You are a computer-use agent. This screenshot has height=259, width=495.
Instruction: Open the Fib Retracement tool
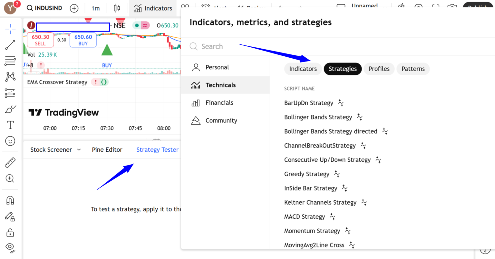pos(10,61)
